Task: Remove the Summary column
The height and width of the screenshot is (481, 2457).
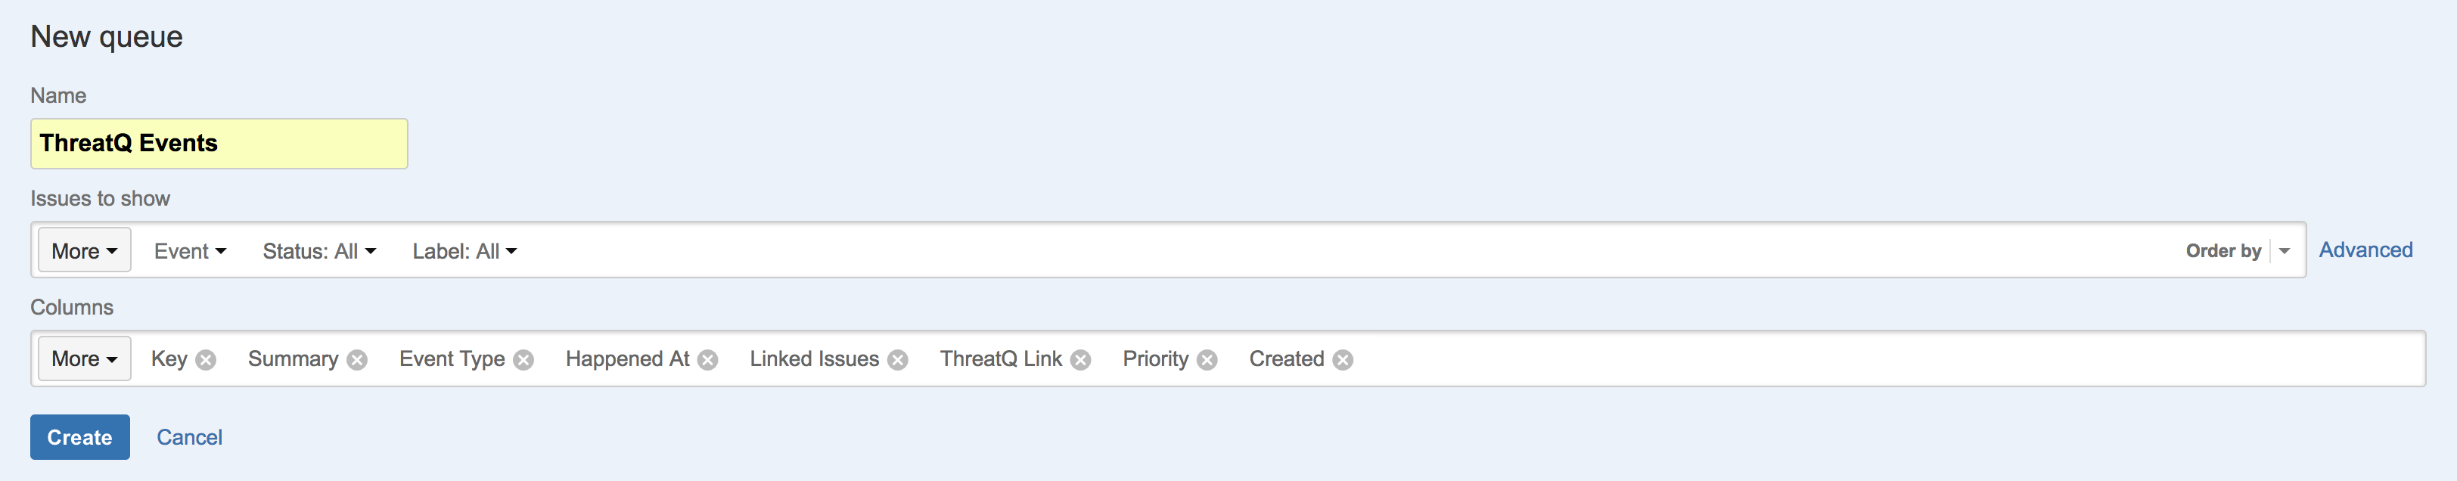Action: click(x=357, y=360)
